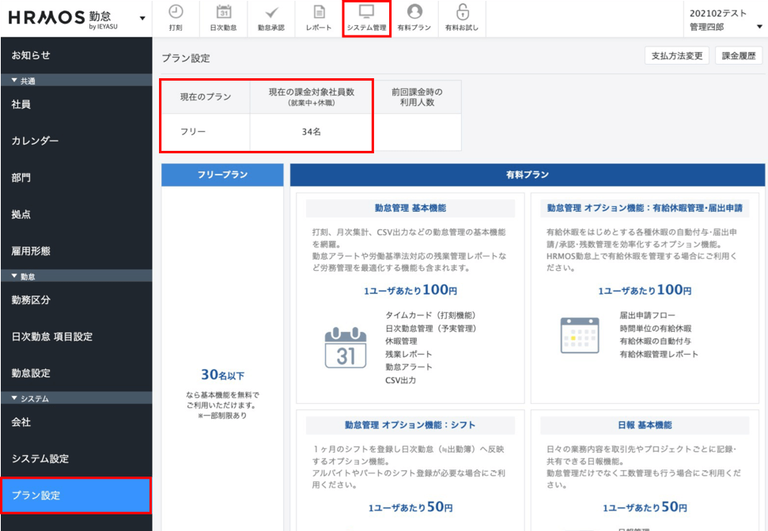This screenshot has width=768, height=531.
Task: Click the 有料プラン person icon
Action: (x=414, y=12)
